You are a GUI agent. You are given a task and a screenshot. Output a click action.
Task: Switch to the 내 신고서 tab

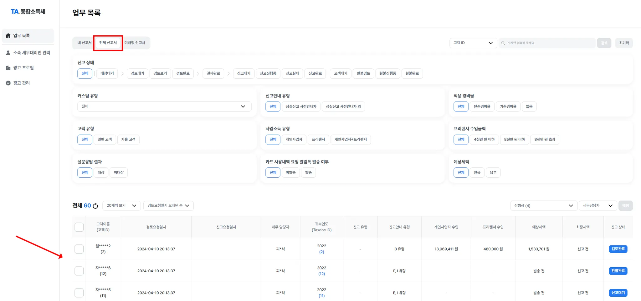point(84,43)
